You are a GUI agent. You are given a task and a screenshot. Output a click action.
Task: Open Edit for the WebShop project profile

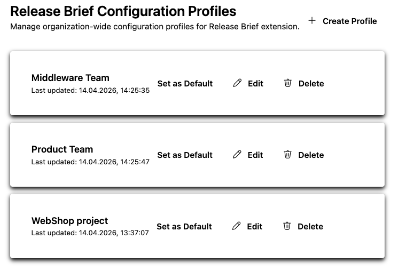tap(254, 226)
